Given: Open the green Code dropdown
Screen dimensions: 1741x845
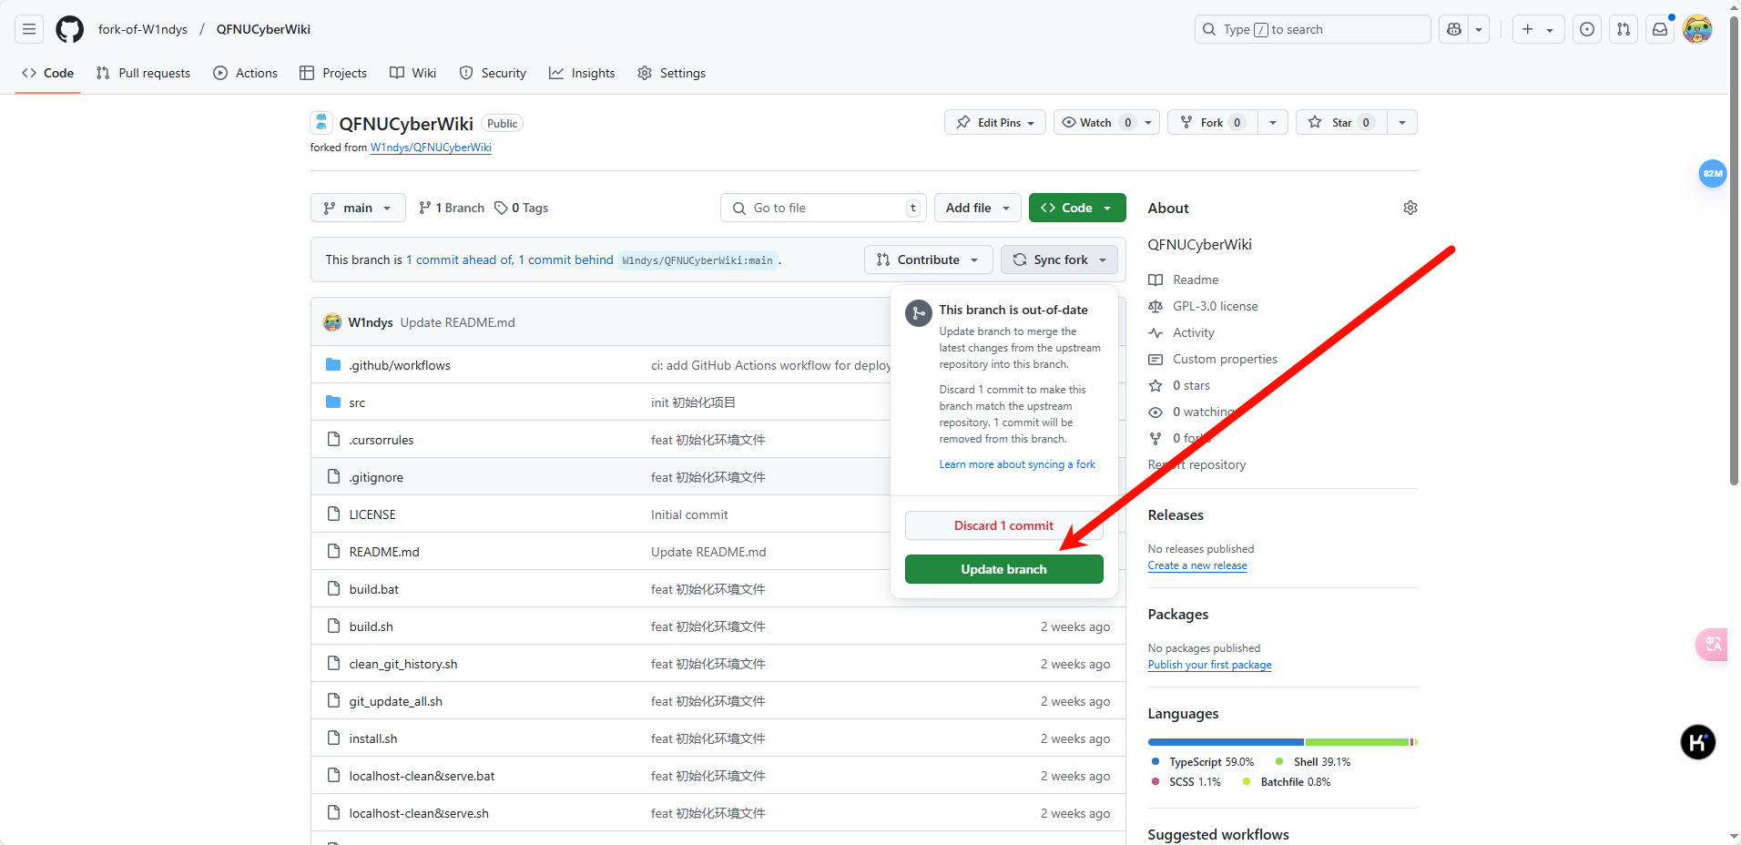Looking at the screenshot, I should pyautogui.click(x=1077, y=208).
